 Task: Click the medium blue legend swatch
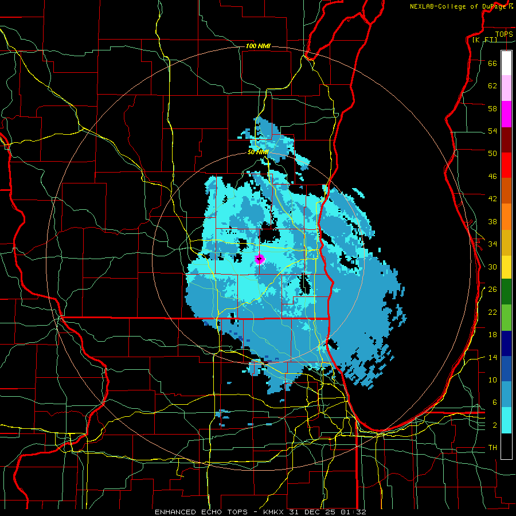click(x=506, y=369)
